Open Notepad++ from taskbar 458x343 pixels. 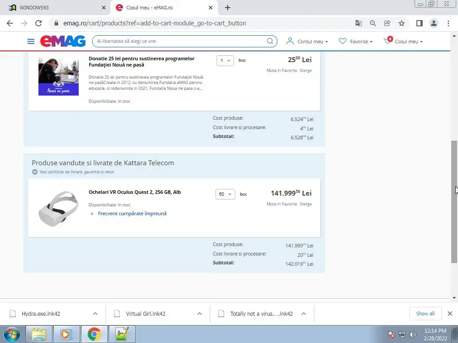tap(122, 334)
